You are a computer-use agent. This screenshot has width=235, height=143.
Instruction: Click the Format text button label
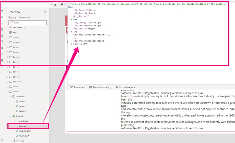pos(79,87)
